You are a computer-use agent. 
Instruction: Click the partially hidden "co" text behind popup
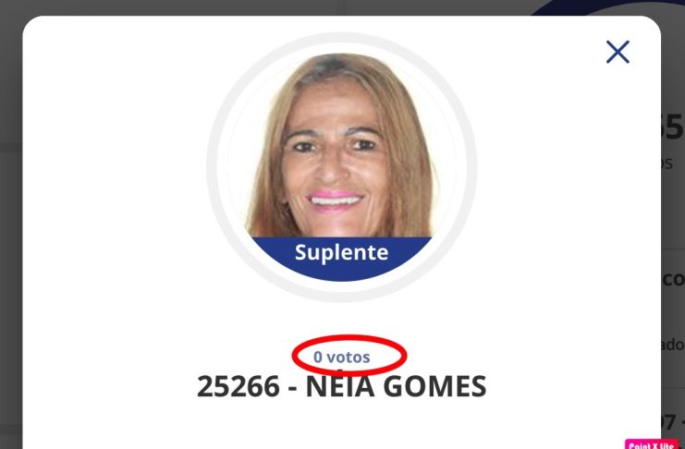point(673,279)
